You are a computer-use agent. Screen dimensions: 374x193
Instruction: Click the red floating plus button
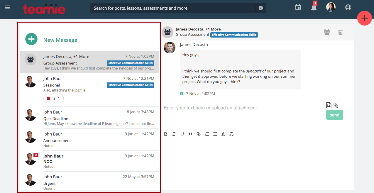pos(365,18)
